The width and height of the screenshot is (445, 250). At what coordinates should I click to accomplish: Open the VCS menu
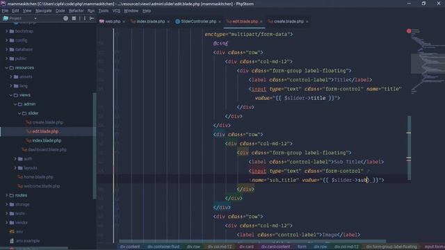116,11
